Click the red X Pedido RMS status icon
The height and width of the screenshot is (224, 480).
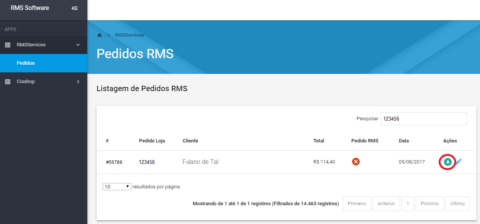pyautogui.click(x=356, y=162)
